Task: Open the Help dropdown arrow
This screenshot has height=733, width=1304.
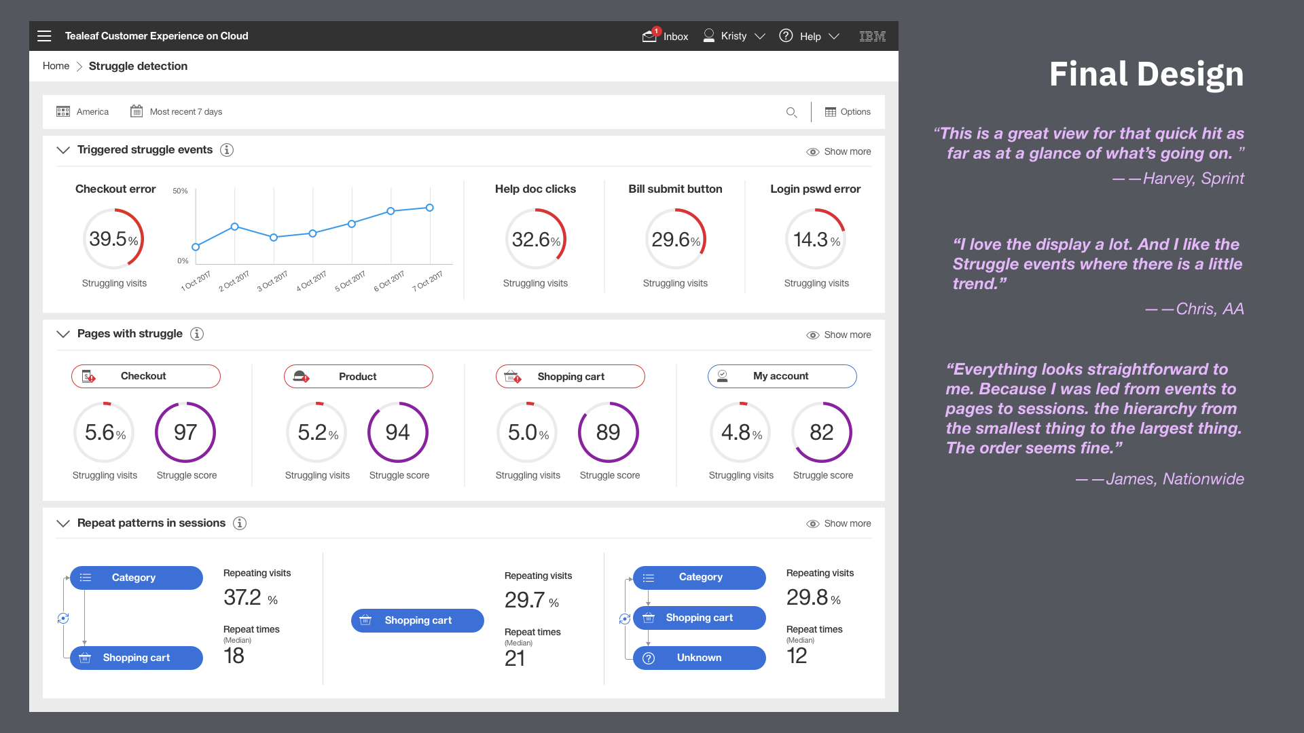Action: click(834, 36)
